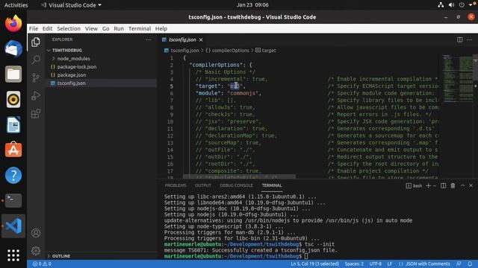Open the Extensions view
Image resolution: width=478 pixels, height=268 pixels.
coord(36,114)
